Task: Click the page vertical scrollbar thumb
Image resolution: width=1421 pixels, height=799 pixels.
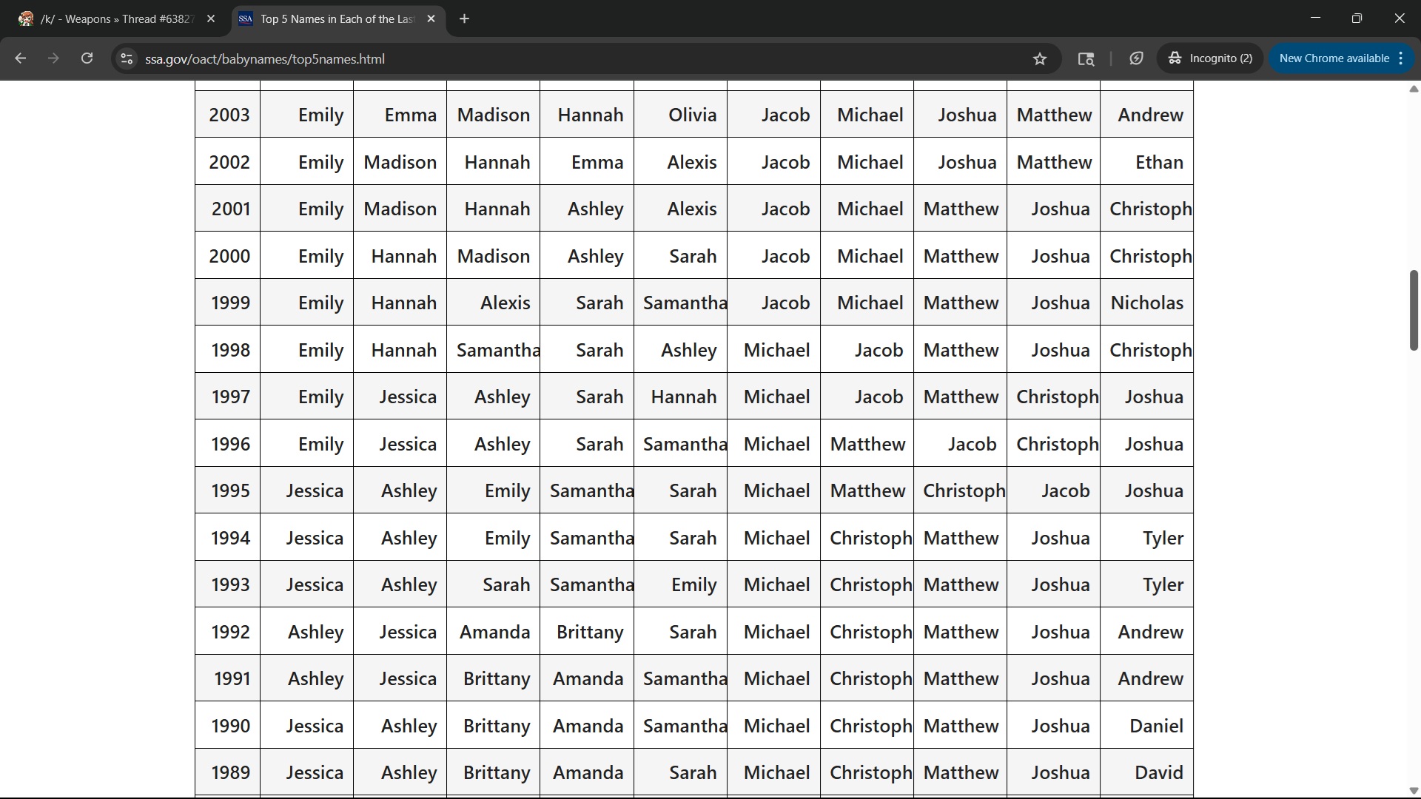Action: 1414,311
